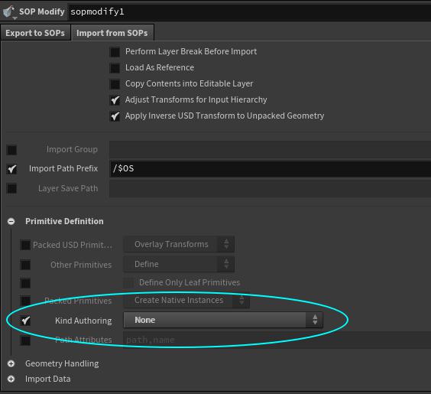Image resolution: width=431 pixels, height=394 pixels.
Task: Expand the Import Data section
Action: (11, 379)
